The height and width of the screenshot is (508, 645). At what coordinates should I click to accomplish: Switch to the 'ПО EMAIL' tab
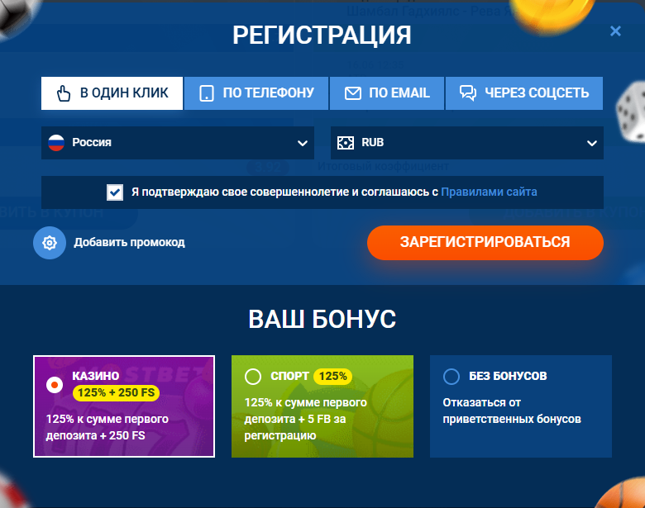pyautogui.click(x=387, y=93)
